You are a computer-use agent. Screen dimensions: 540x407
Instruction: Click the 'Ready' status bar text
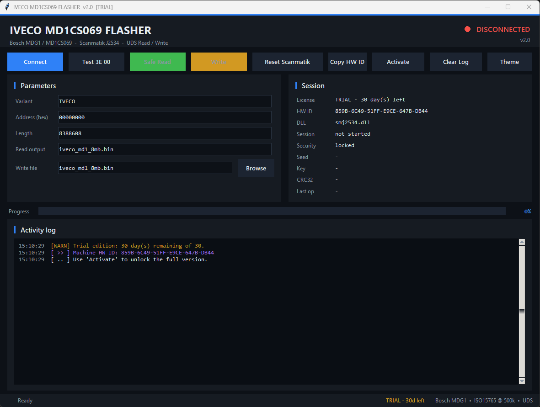tap(25, 401)
